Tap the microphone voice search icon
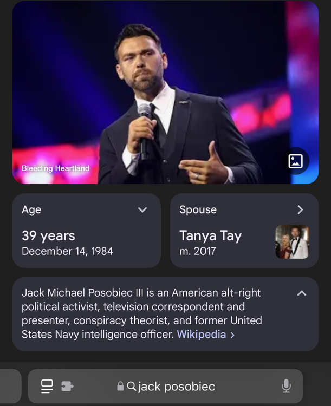Viewport: 331px width, 406px height. 286,386
